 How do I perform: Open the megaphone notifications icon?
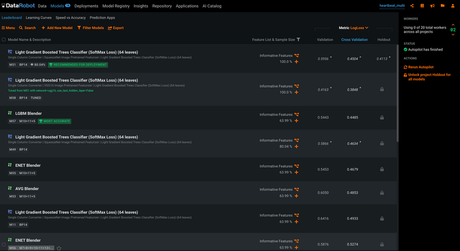point(432,6)
